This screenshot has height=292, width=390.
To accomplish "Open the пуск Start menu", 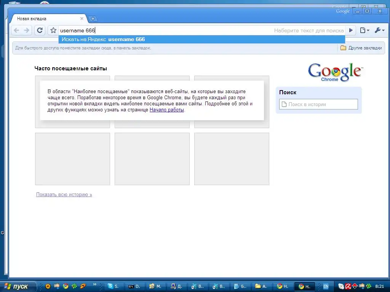I will point(18,286).
